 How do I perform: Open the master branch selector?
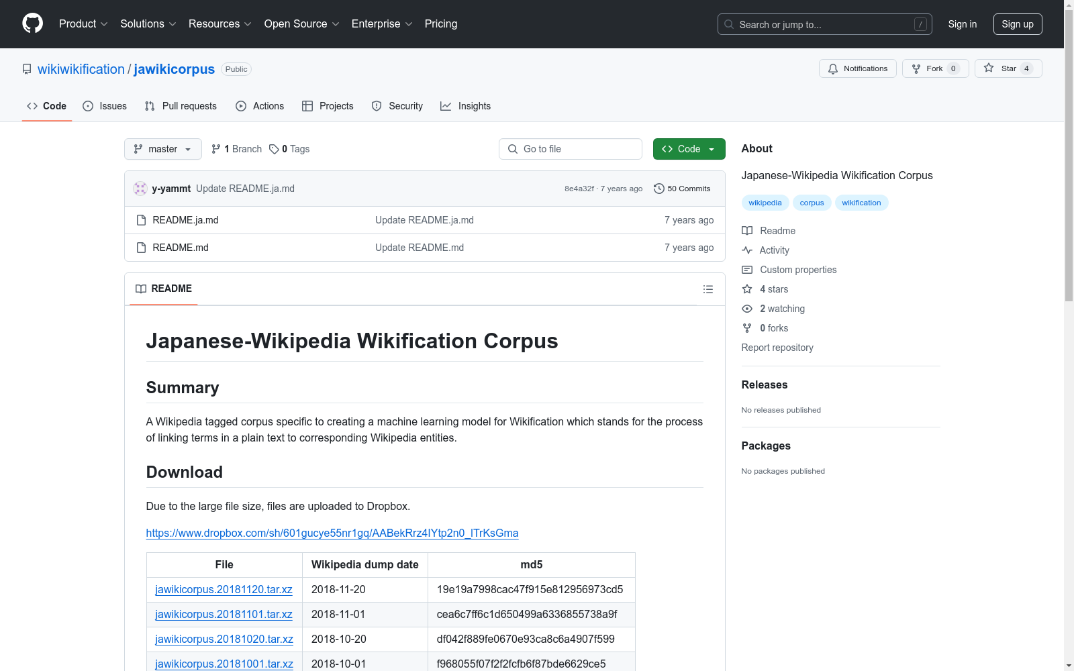(x=163, y=149)
